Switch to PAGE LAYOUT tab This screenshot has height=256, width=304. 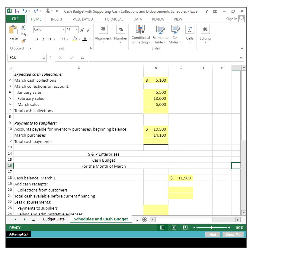tap(84, 19)
